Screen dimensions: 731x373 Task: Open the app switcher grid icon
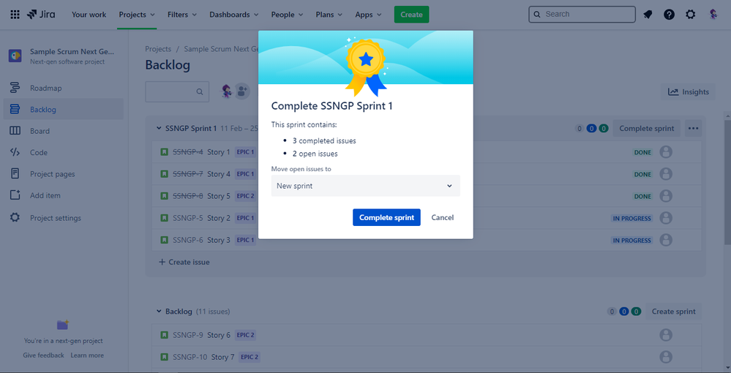coord(15,15)
